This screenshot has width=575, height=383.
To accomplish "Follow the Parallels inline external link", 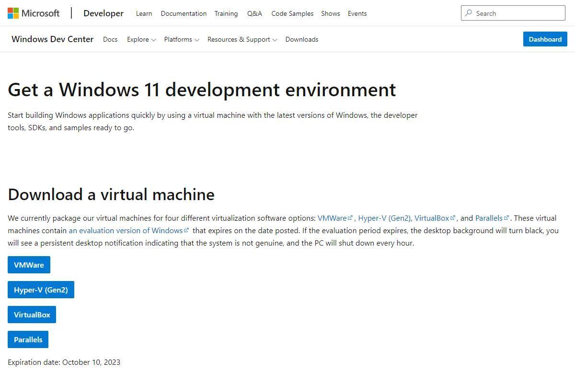I will pyautogui.click(x=492, y=218).
